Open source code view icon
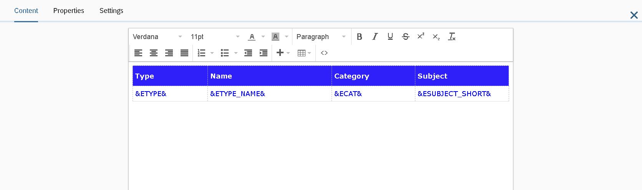Viewport: 642px width, 190px height. pos(324,53)
